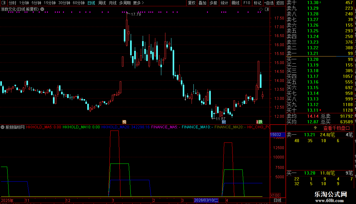Image resolution: width=356 pixels, height=204 pixels.
Task: Open the 股朋指标网 indicator dropdown arrow
Action: coord(3,127)
